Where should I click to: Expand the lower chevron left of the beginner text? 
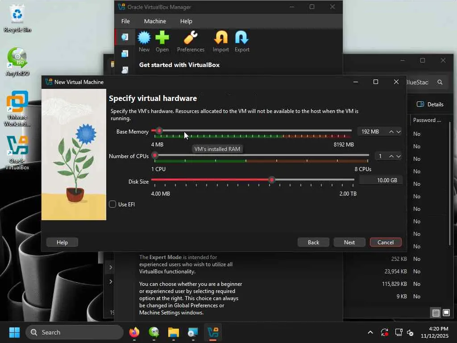tap(111, 281)
